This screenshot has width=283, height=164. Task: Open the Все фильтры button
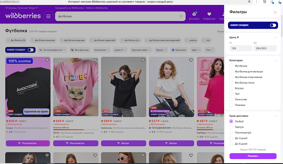[x=80, y=50]
